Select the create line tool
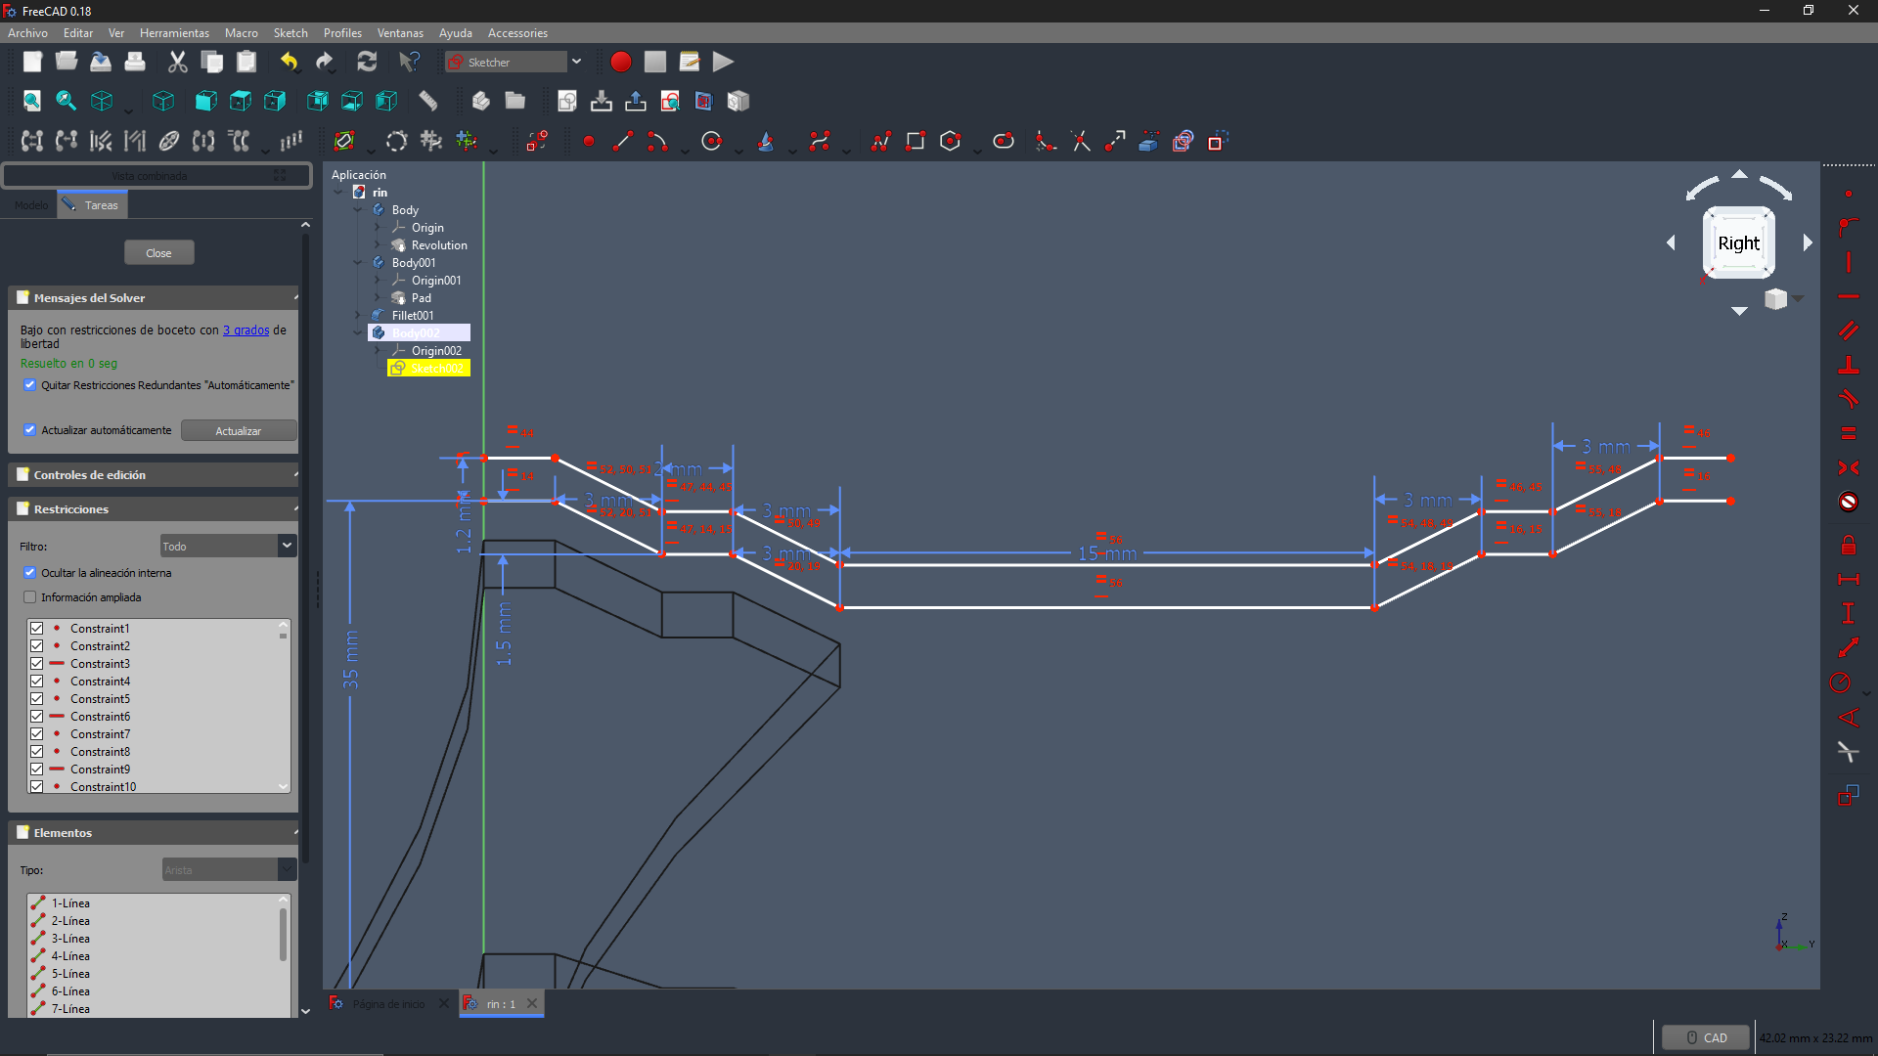Viewport: 1878px width, 1056px height. 622,141
